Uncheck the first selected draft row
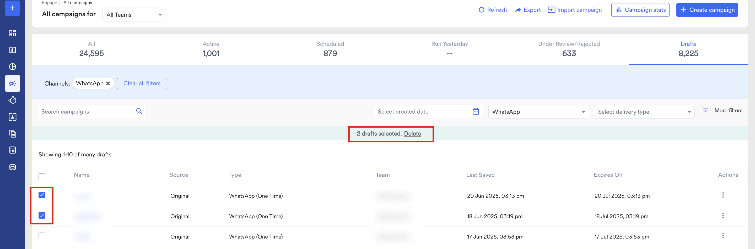The image size is (755, 249). point(42,195)
